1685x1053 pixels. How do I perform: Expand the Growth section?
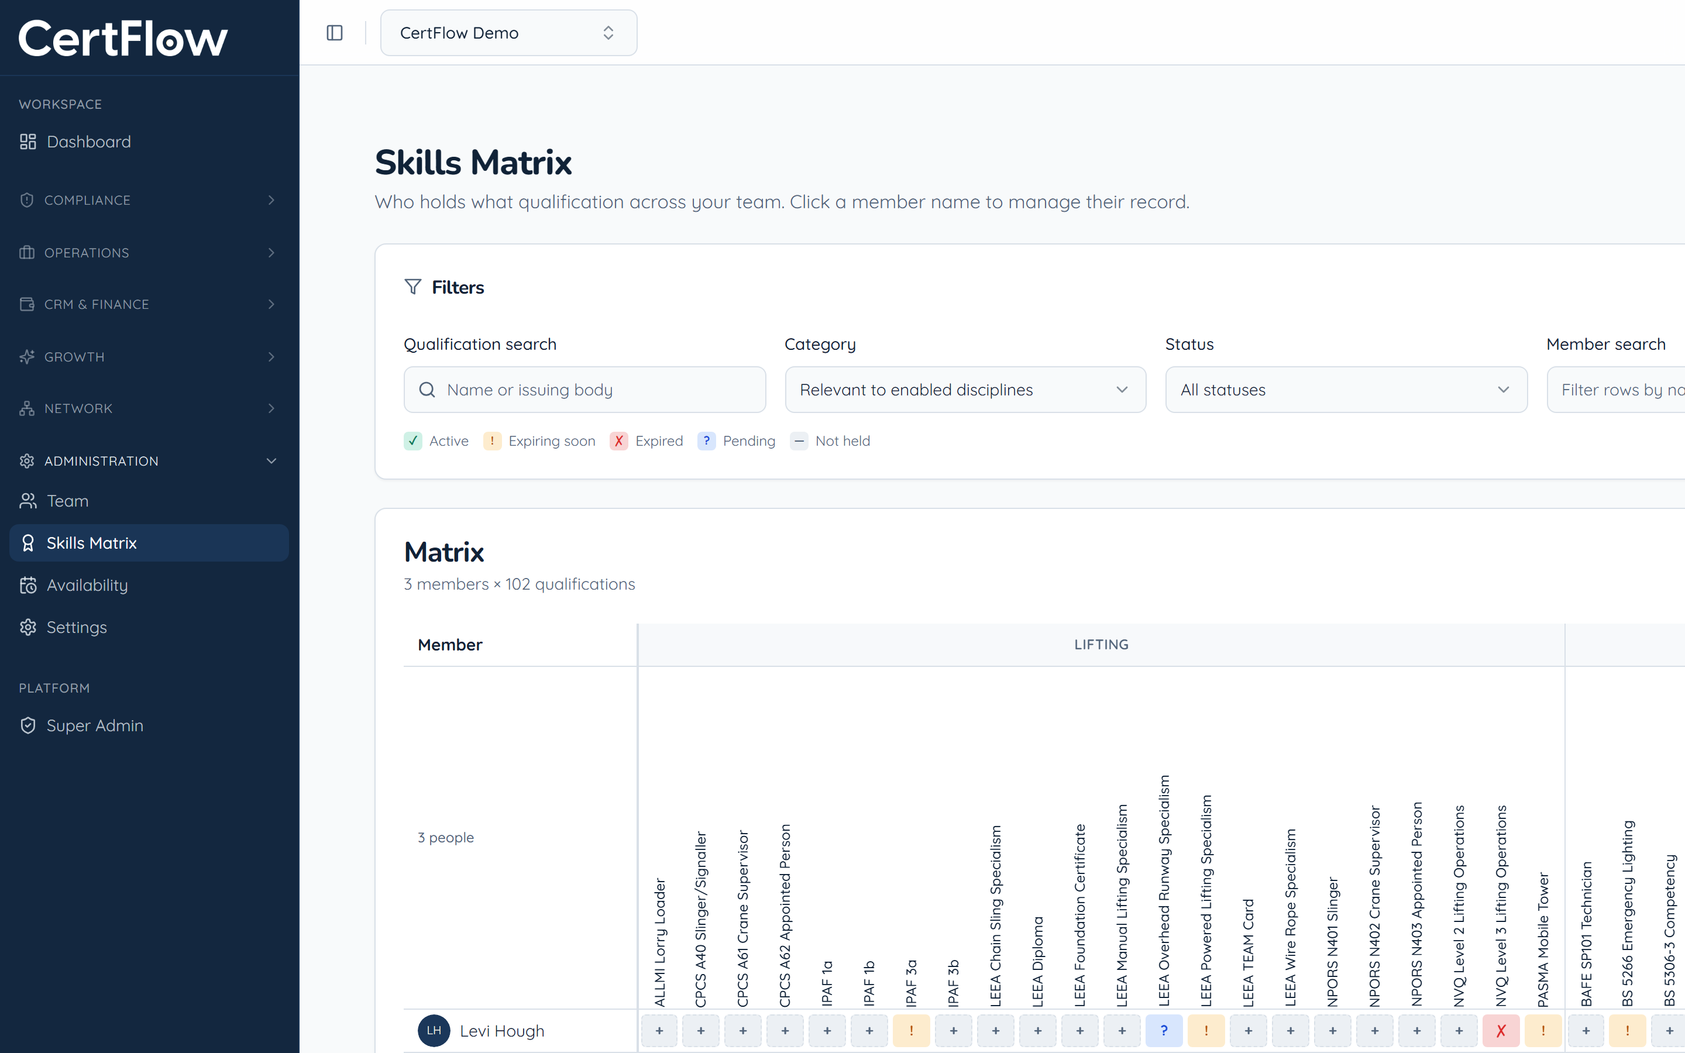[149, 357]
